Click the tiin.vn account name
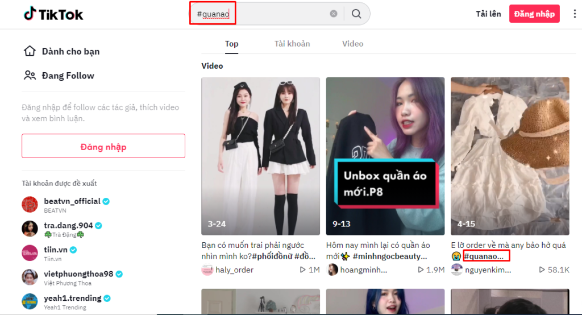This screenshot has width=582, height=315. point(56,250)
